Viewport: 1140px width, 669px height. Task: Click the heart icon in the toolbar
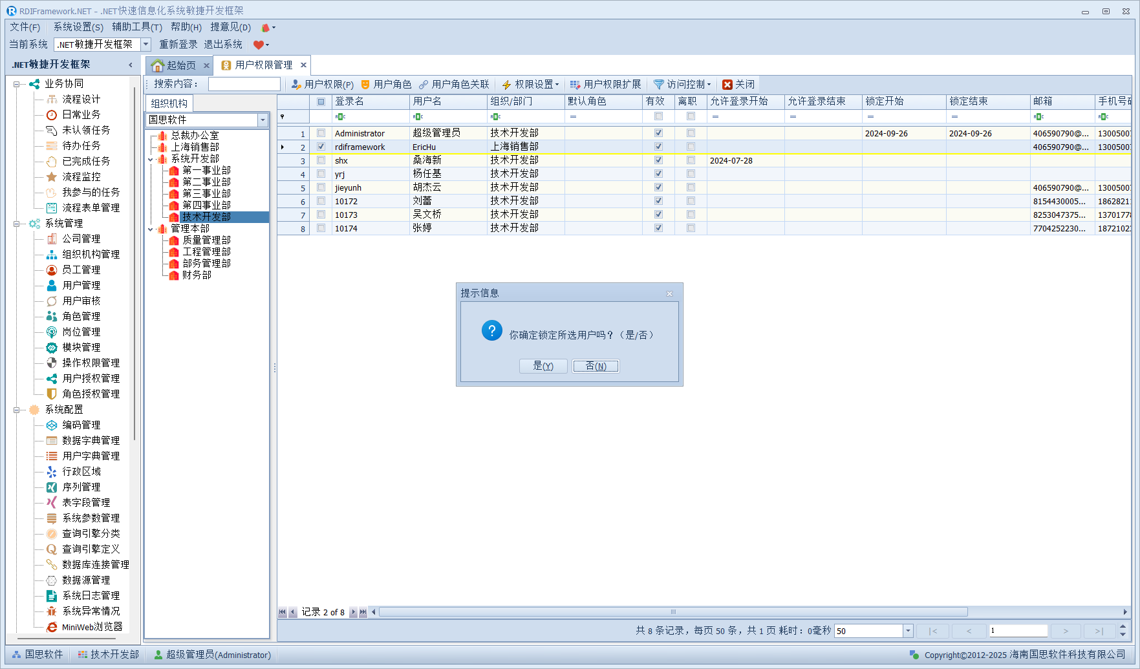(x=259, y=45)
